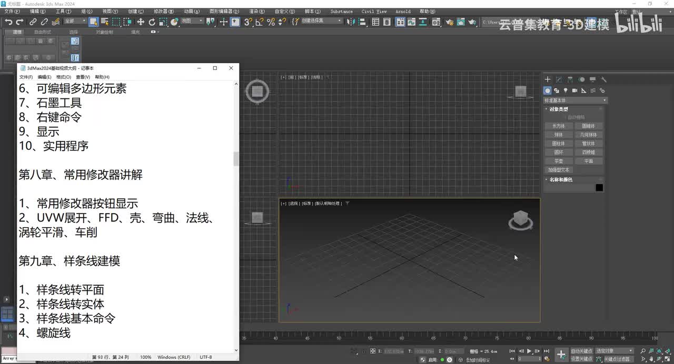
Task: Open the selection filter 全部 dropdown
Action: point(75,21)
